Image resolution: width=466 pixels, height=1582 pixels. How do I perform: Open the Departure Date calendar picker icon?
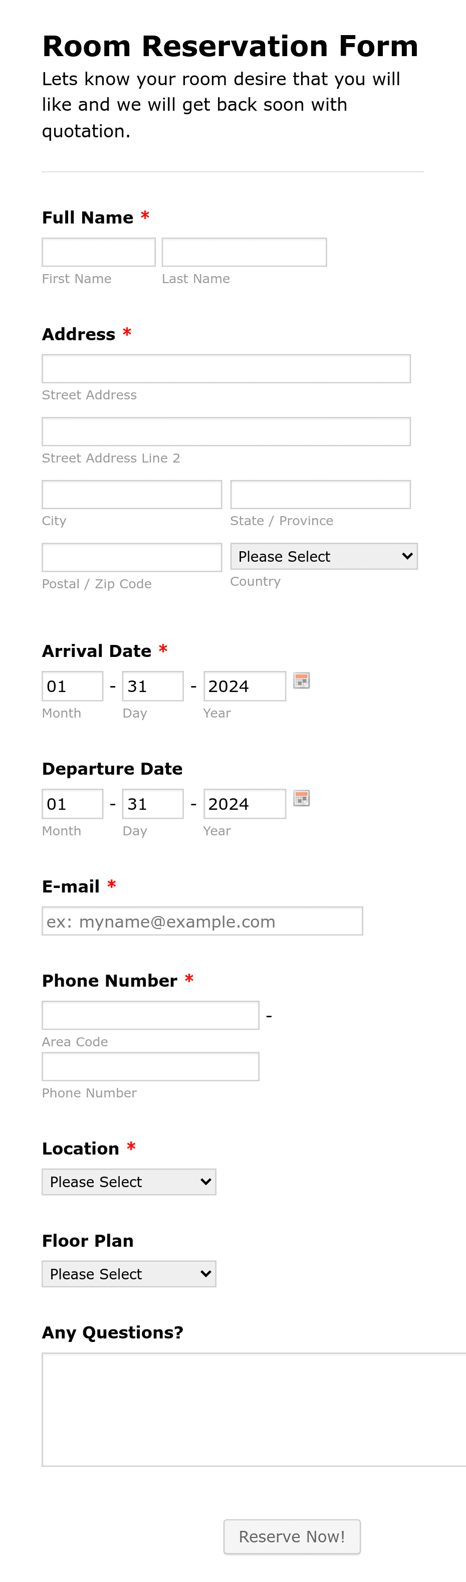coord(302,798)
